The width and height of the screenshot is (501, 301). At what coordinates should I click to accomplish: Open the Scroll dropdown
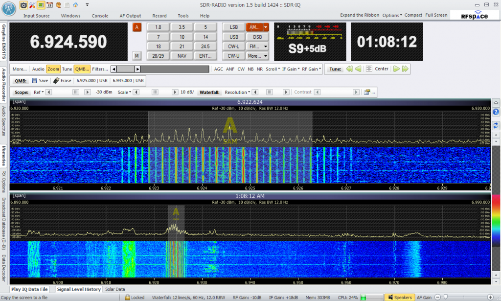click(x=273, y=69)
